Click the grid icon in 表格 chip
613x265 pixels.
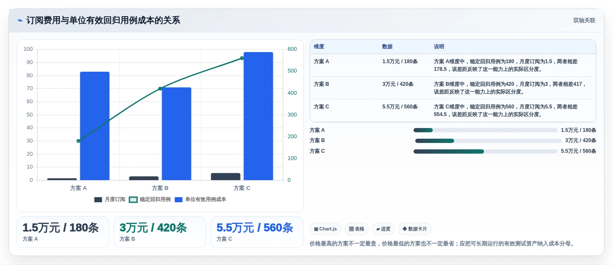click(351, 229)
